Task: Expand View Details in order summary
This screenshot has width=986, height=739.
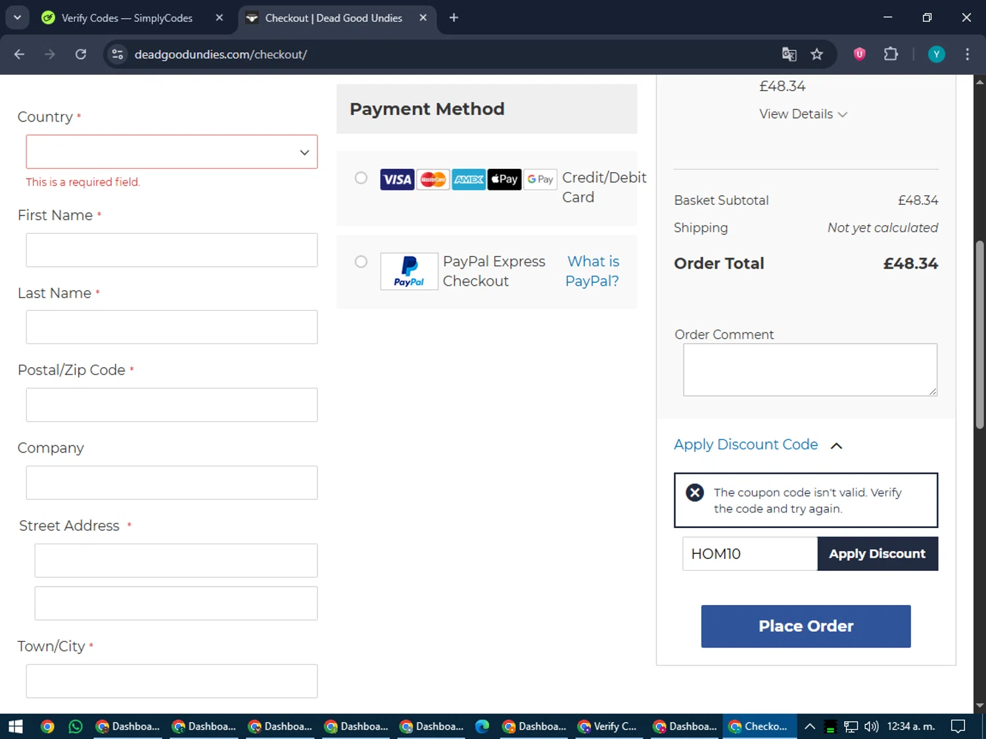Action: point(803,114)
